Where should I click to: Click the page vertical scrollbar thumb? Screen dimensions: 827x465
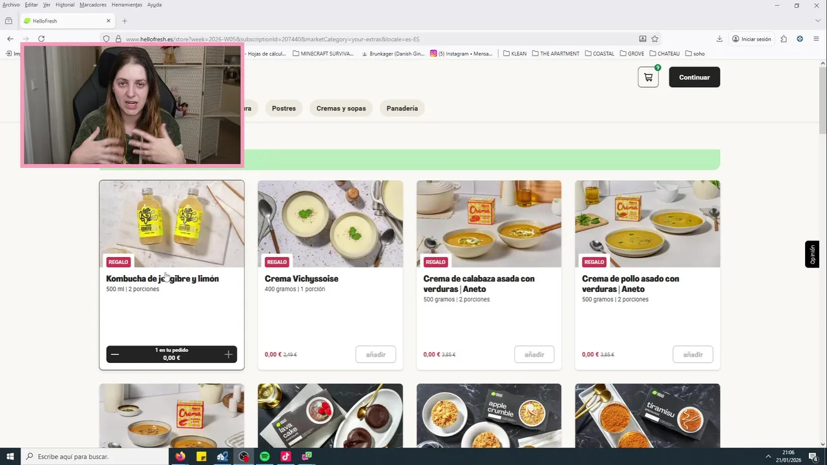pyautogui.click(x=822, y=100)
